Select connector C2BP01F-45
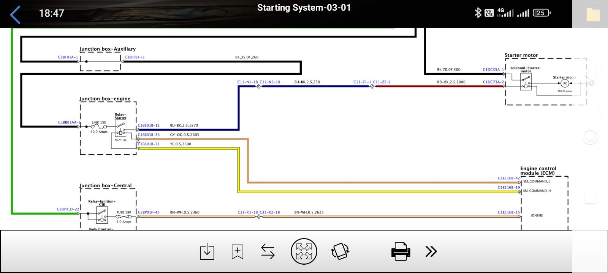 point(149,213)
